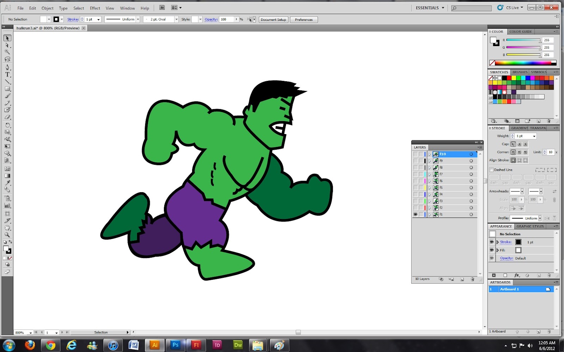Activate the Eyedropper tool
Image resolution: width=564 pixels, height=352 pixels.
pyautogui.click(x=7, y=183)
